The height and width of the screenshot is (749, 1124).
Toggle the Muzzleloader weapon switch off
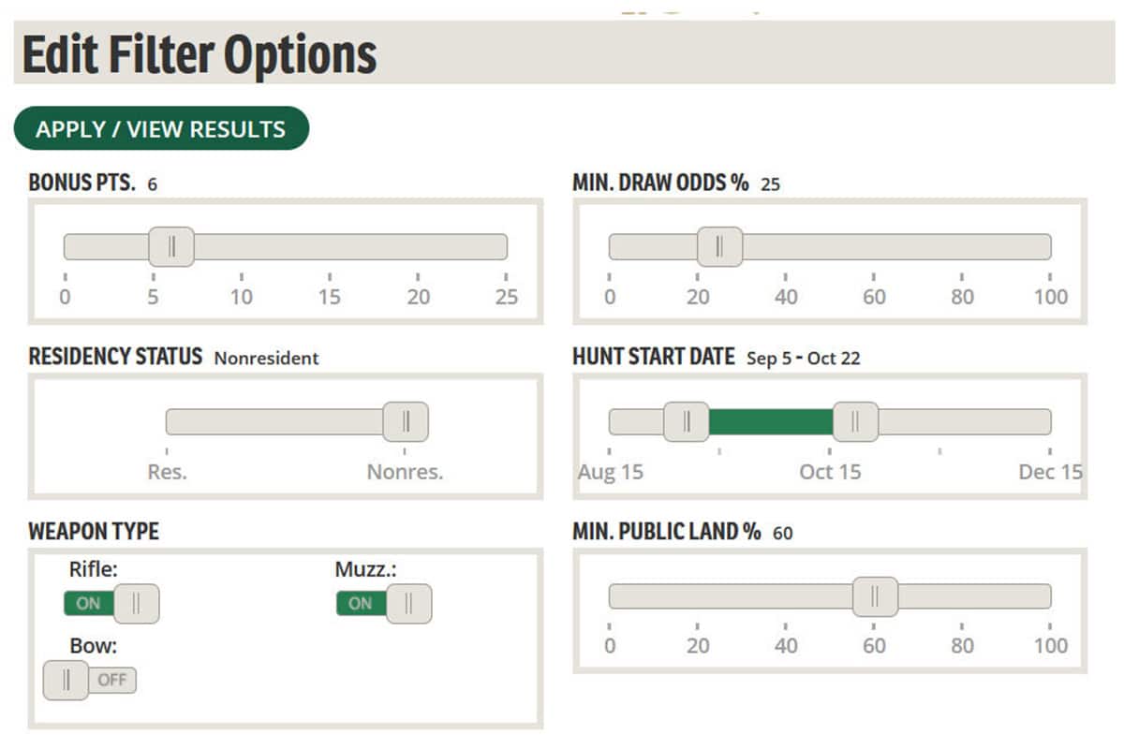(x=383, y=604)
